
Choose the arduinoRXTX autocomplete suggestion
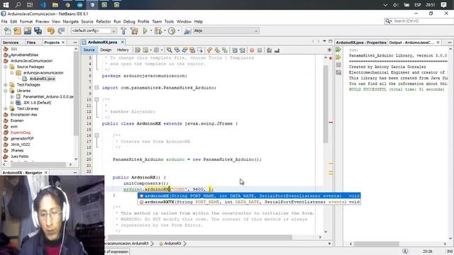pos(249,202)
